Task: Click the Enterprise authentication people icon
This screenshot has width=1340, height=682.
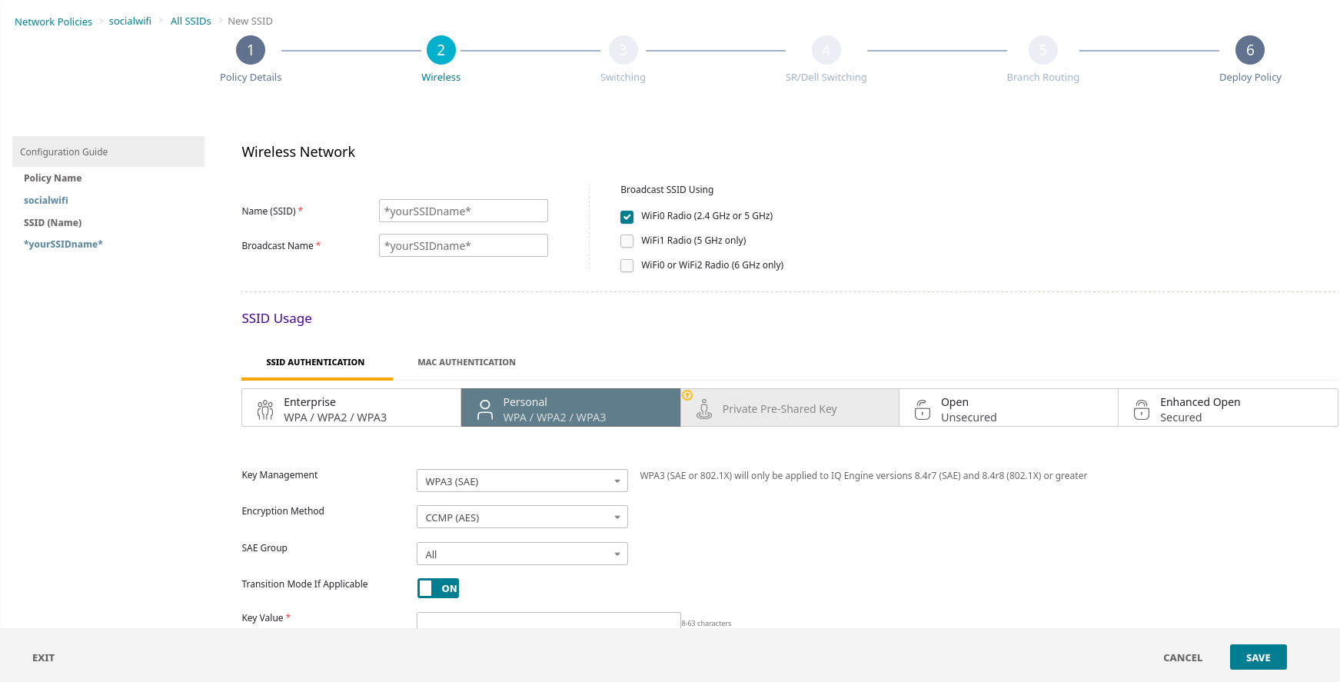Action: 265,409
